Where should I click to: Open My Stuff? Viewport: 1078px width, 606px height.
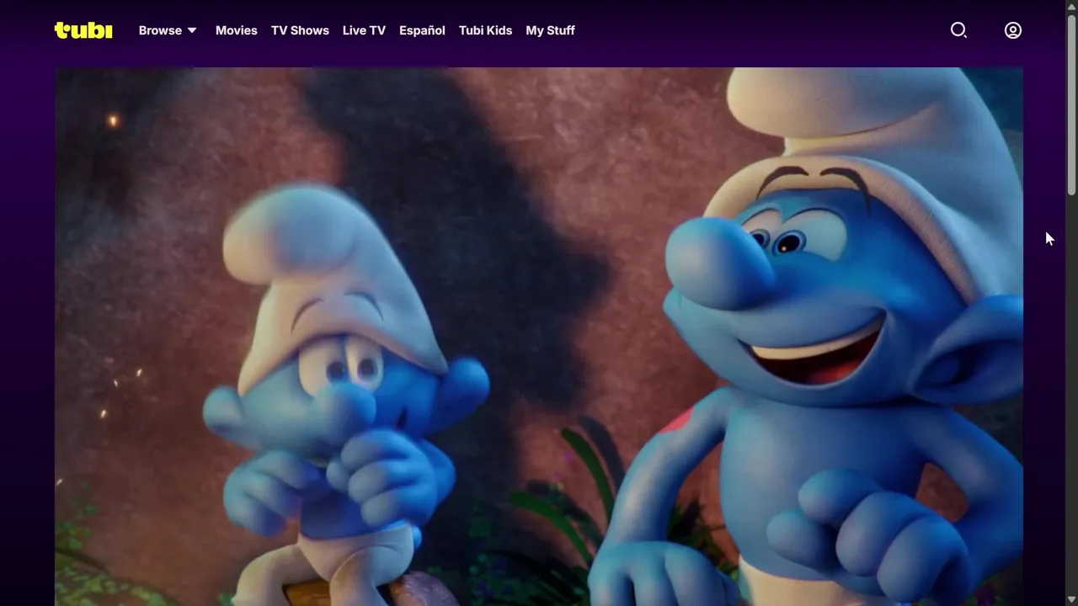[x=550, y=30]
